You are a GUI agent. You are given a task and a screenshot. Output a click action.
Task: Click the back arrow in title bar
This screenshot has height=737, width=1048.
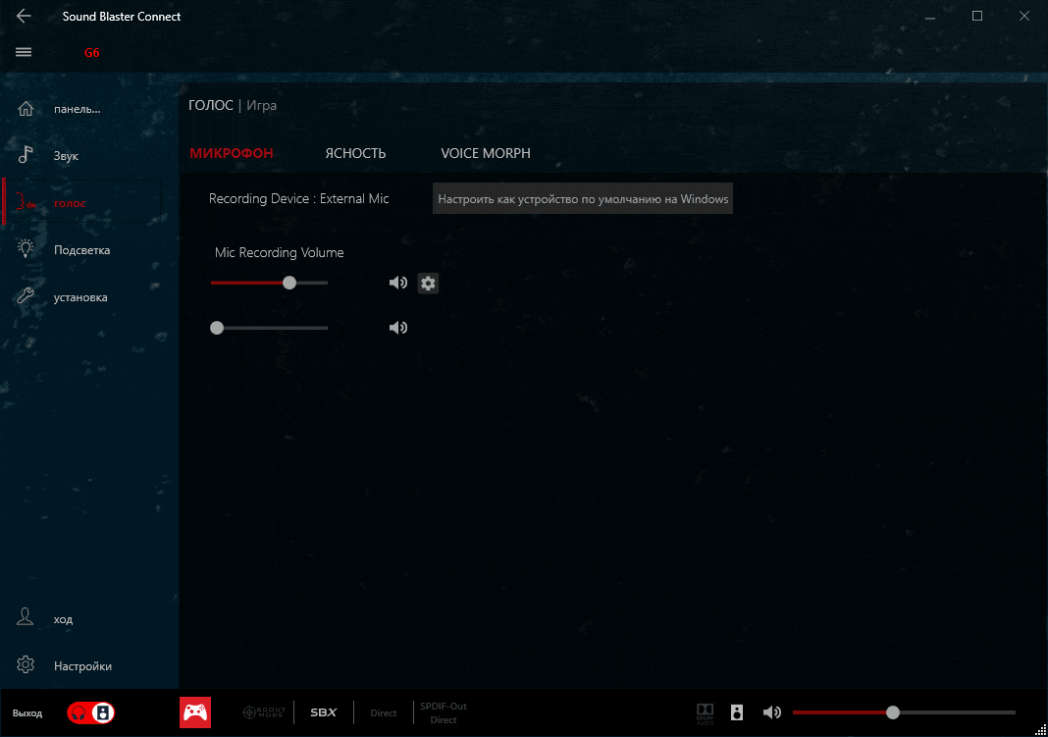[25, 17]
